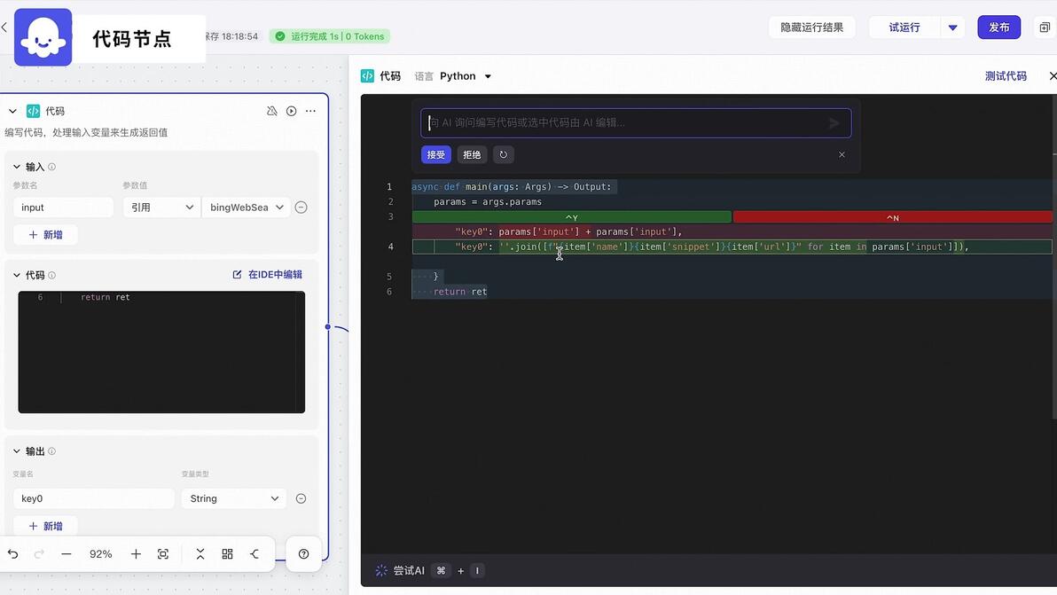Reject the AI code change with 拒绝
This screenshot has width=1057, height=595.
coord(472,155)
